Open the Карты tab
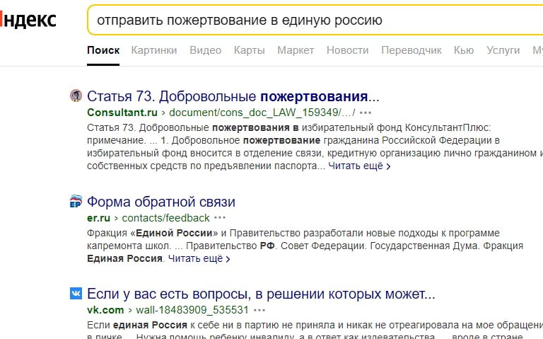The height and width of the screenshot is (339, 543). click(250, 50)
